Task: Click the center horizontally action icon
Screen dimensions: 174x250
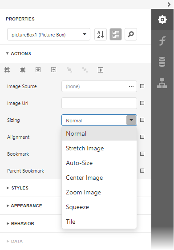Action: point(38,70)
